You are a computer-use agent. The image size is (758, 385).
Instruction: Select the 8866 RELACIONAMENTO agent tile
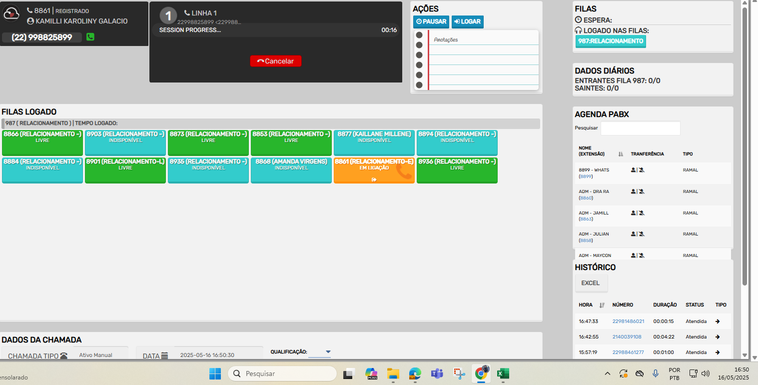pos(42,142)
